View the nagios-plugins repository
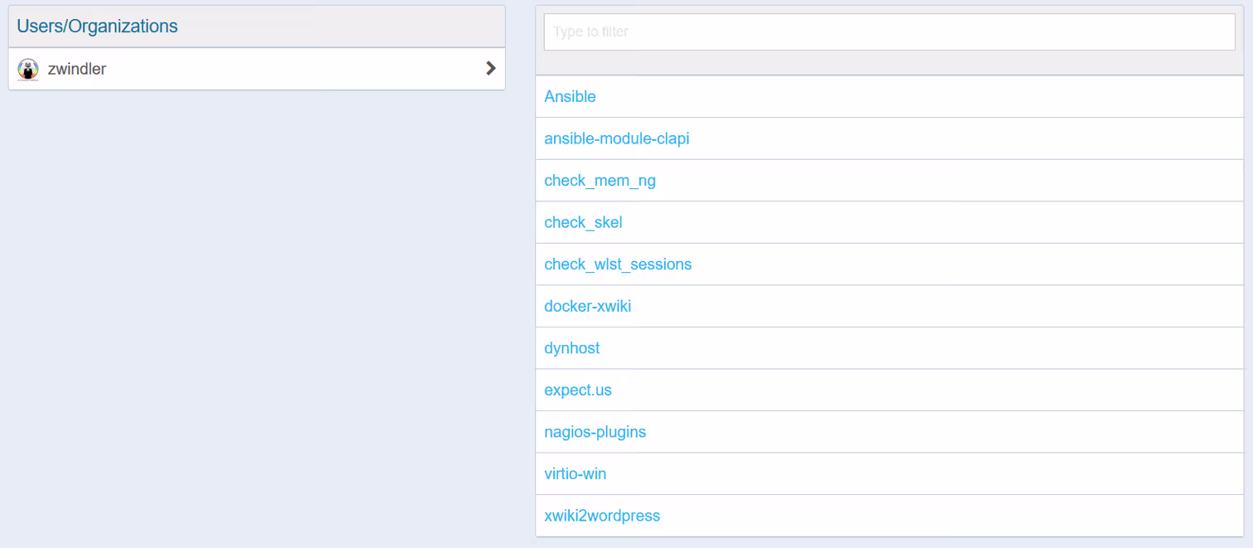This screenshot has height=548, width=1253. 595,432
